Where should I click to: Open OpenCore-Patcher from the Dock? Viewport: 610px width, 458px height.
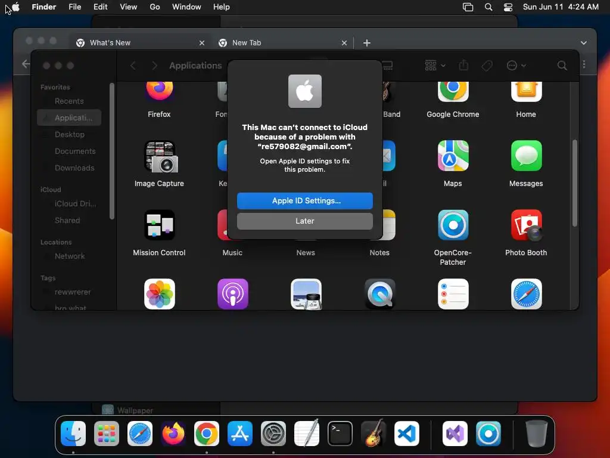[488, 434]
